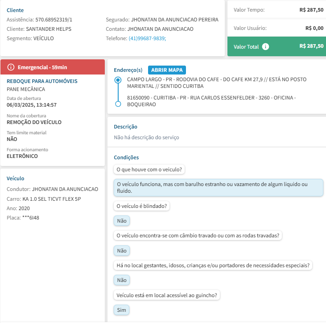Open the map with ABRIR MAPA
Viewport: 326px width, 323px height.
[167, 70]
